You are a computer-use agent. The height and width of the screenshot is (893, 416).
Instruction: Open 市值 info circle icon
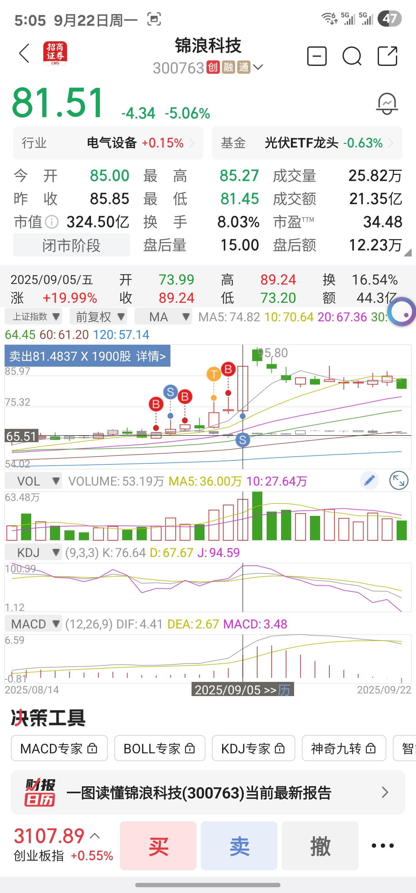tap(52, 222)
